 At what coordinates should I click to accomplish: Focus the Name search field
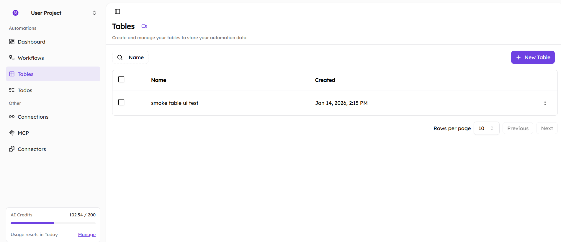pyautogui.click(x=136, y=57)
